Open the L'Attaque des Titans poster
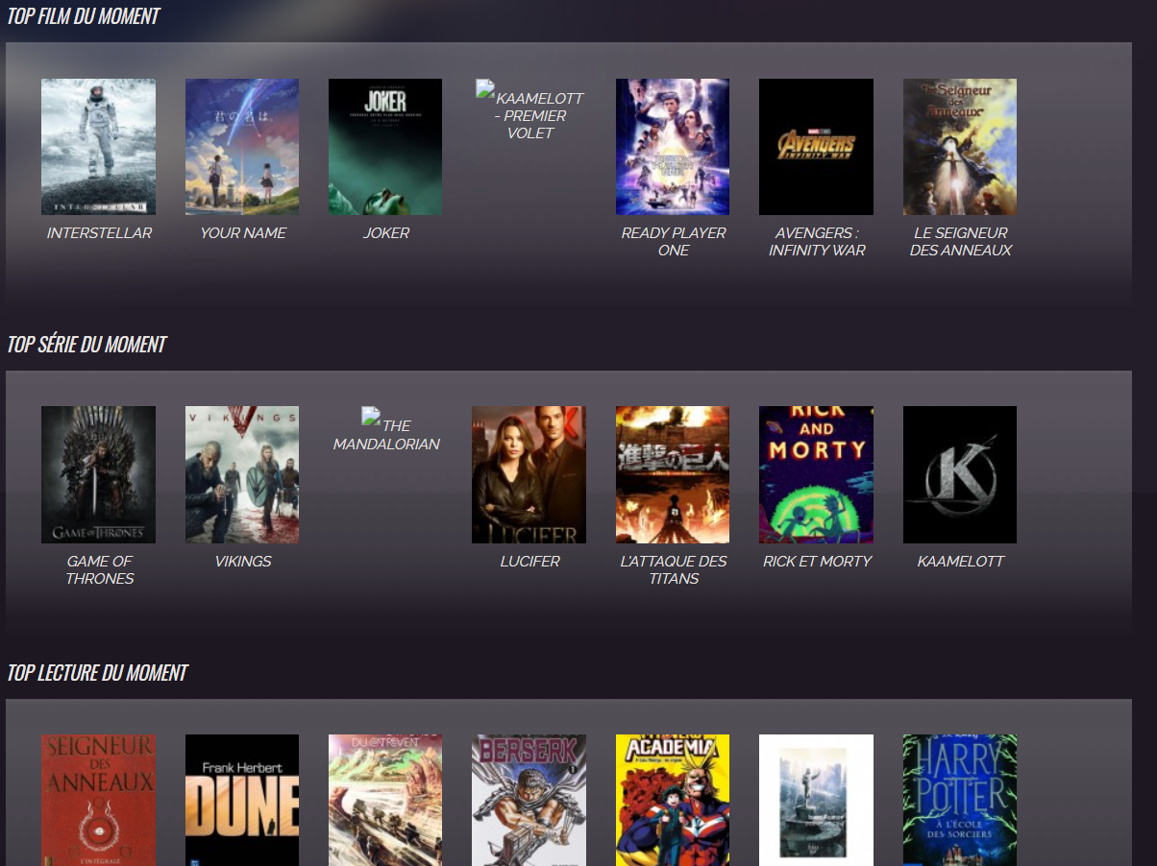 click(x=673, y=474)
